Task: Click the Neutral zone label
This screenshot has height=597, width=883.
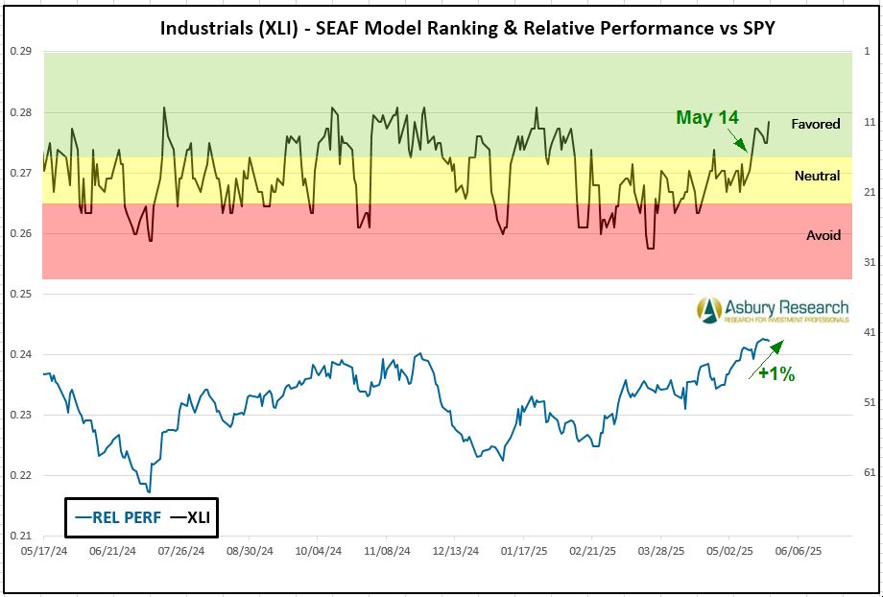Action: [817, 176]
